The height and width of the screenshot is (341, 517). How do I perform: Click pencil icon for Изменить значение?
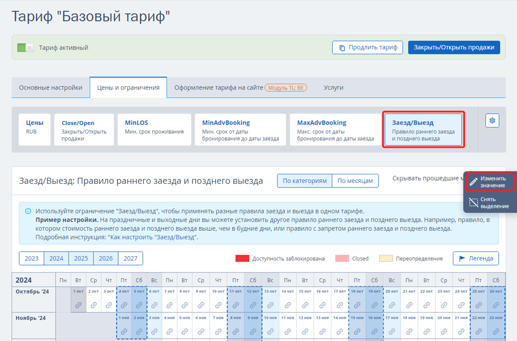473,182
